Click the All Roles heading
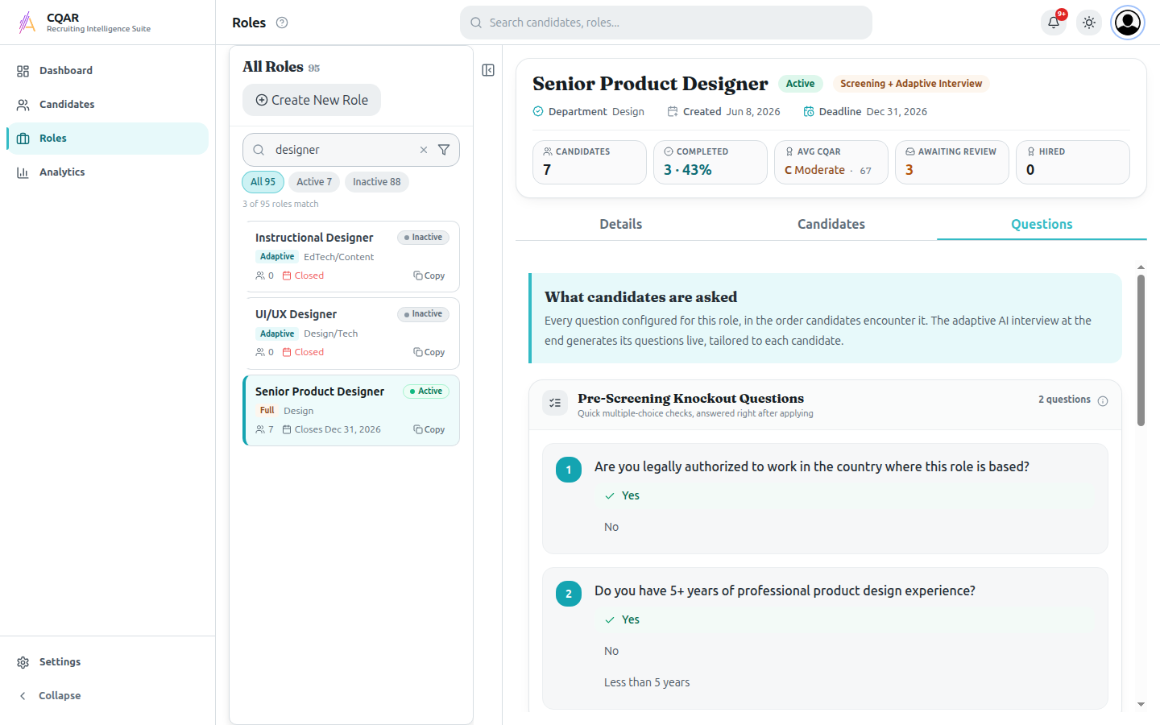The height and width of the screenshot is (725, 1160). click(273, 67)
